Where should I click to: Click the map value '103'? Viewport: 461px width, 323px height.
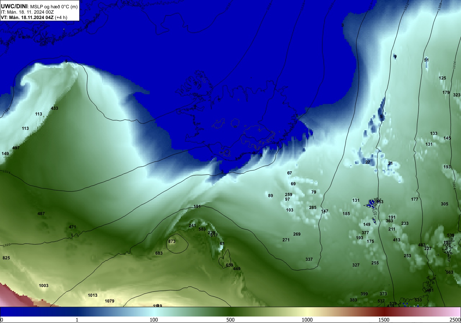pos(290,210)
